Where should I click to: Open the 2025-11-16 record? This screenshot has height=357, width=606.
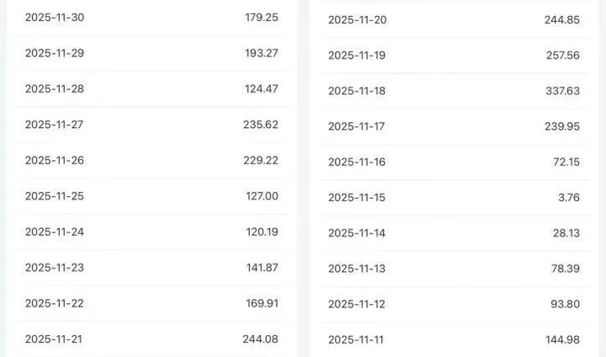tap(357, 163)
